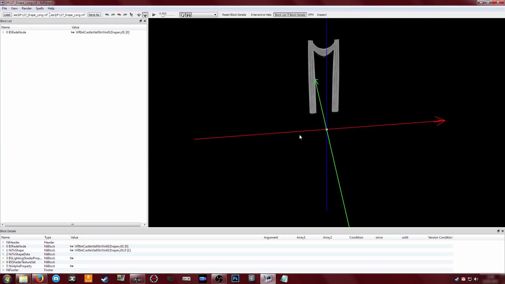Click the flip view arrows icon
Image resolution: width=505 pixels, height=284 pixels.
139,15
